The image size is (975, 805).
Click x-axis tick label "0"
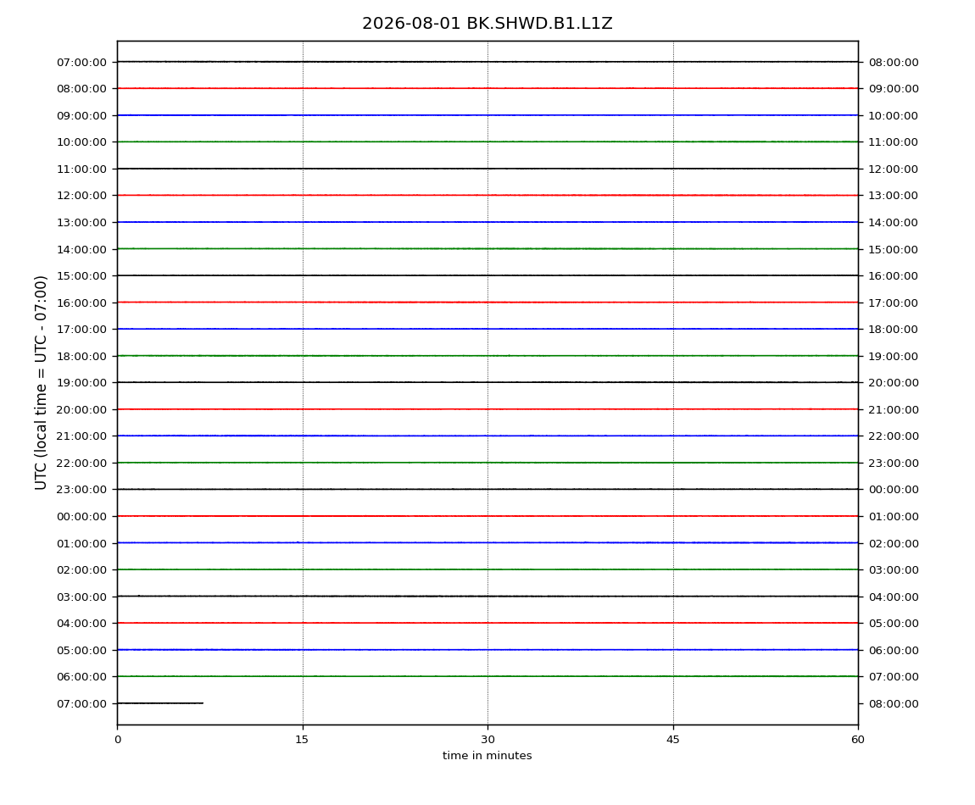click(118, 740)
